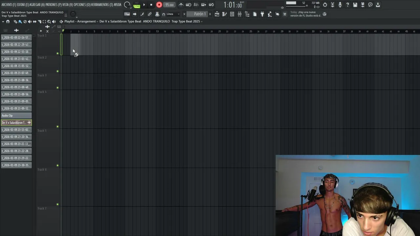Open the project picker pages icon
The height and width of the screenshot is (236, 420).
255,14
